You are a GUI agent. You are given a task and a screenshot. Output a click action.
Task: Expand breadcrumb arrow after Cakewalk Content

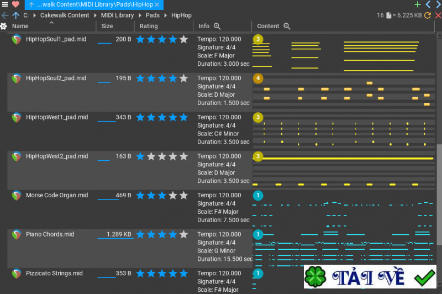tap(95, 15)
